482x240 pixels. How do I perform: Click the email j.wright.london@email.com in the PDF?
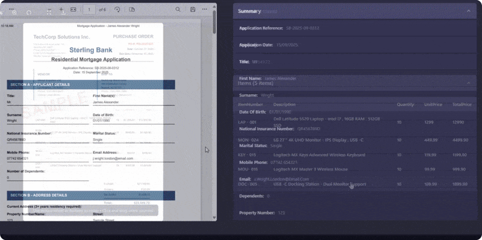[113, 159]
